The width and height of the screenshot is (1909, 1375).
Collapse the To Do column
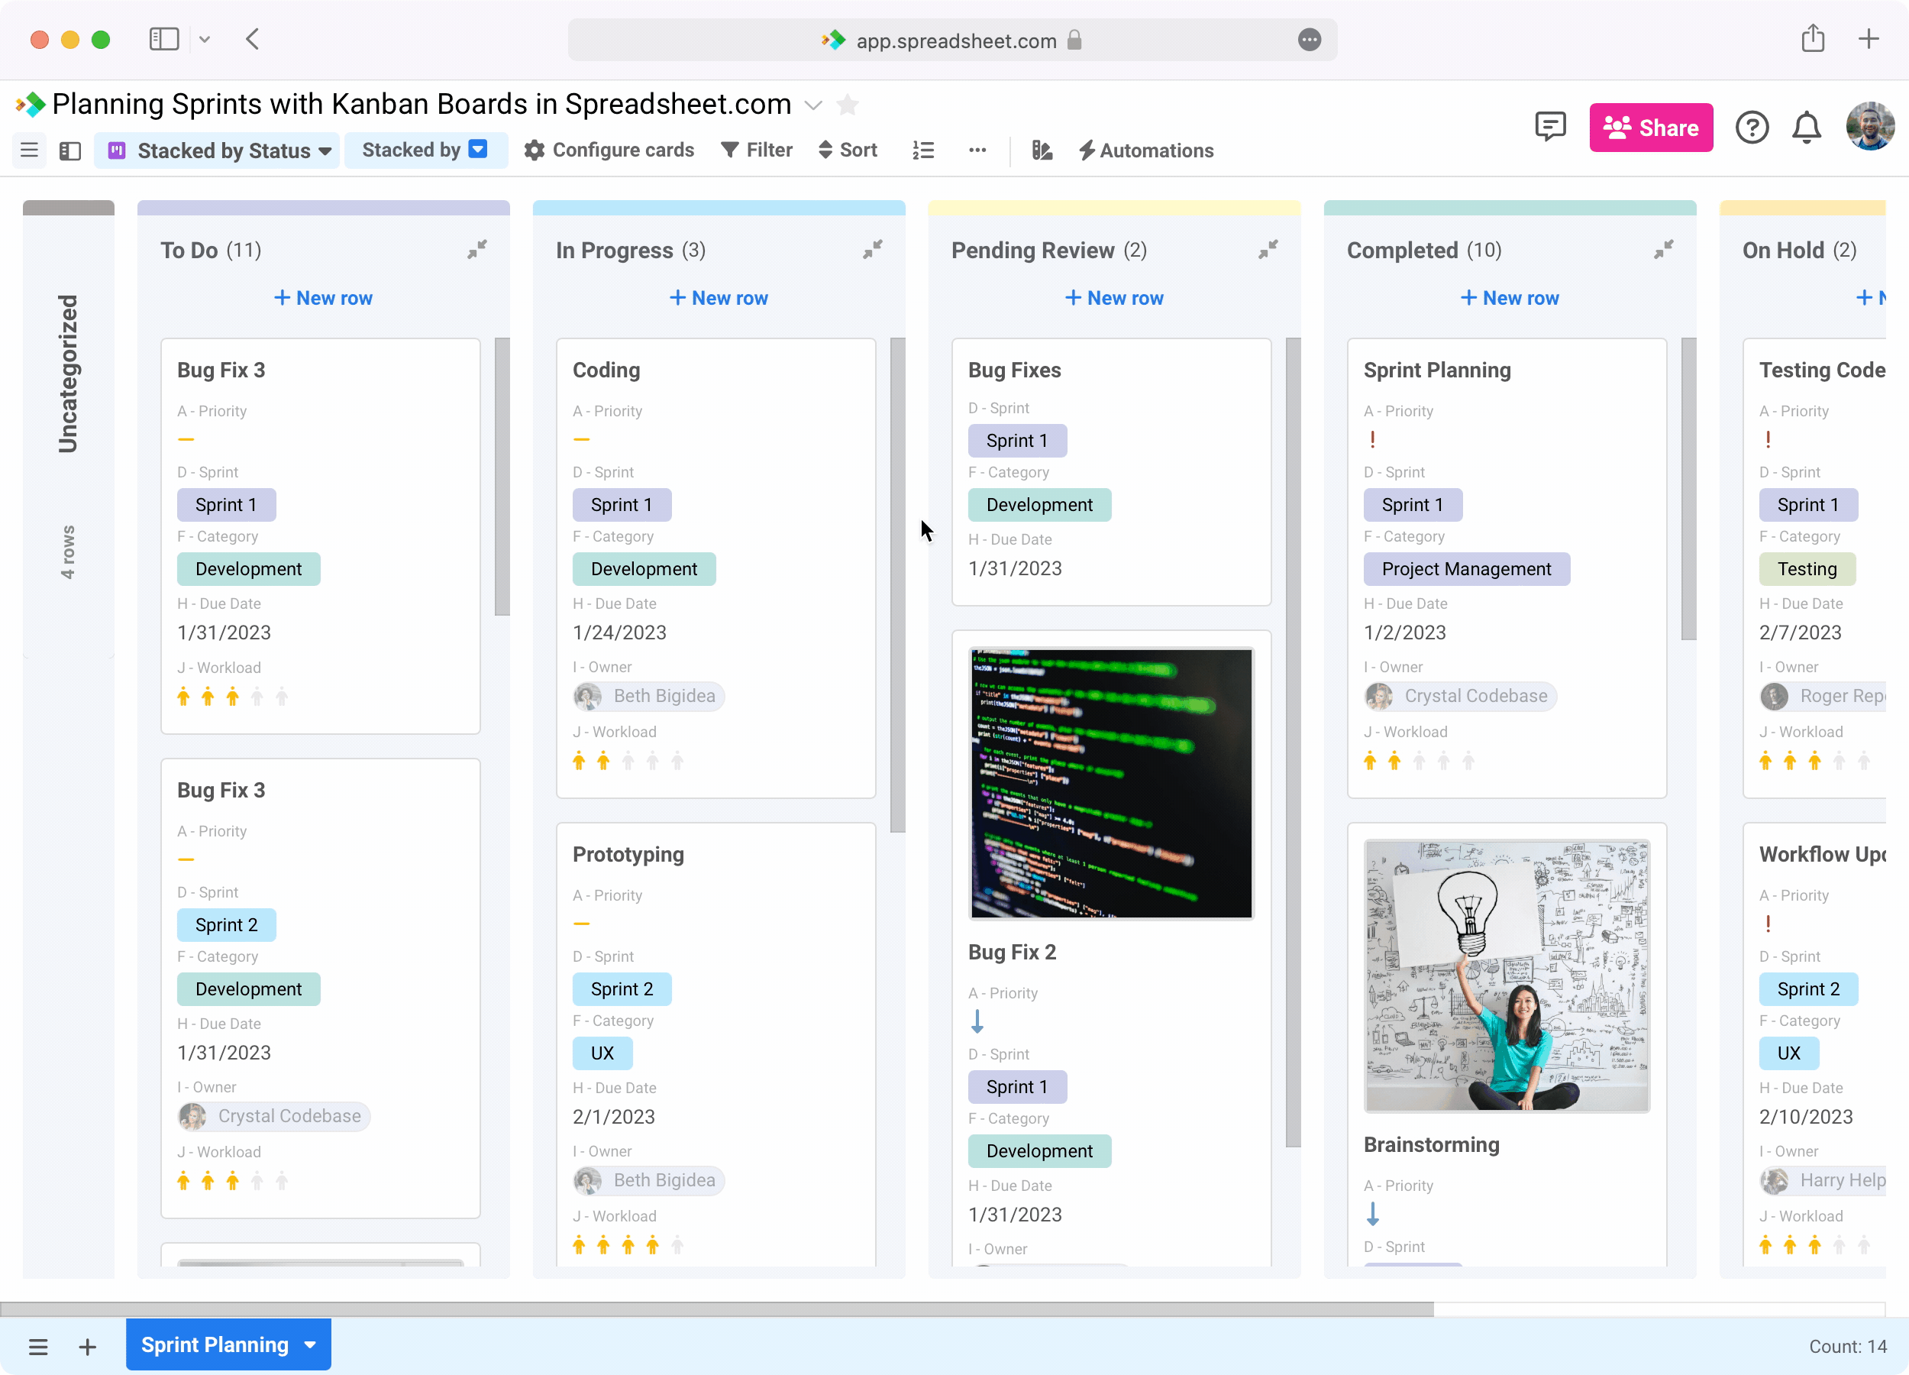[x=477, y=249]
